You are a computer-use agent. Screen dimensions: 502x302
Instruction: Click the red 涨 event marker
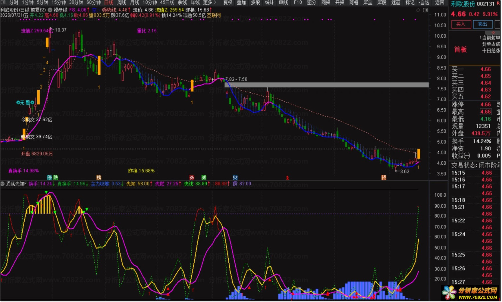pyautogui.click(x=192, y=177)
